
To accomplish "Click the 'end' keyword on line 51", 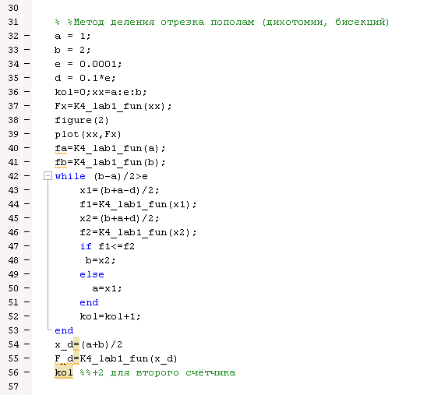I will [x=89, y=302].
